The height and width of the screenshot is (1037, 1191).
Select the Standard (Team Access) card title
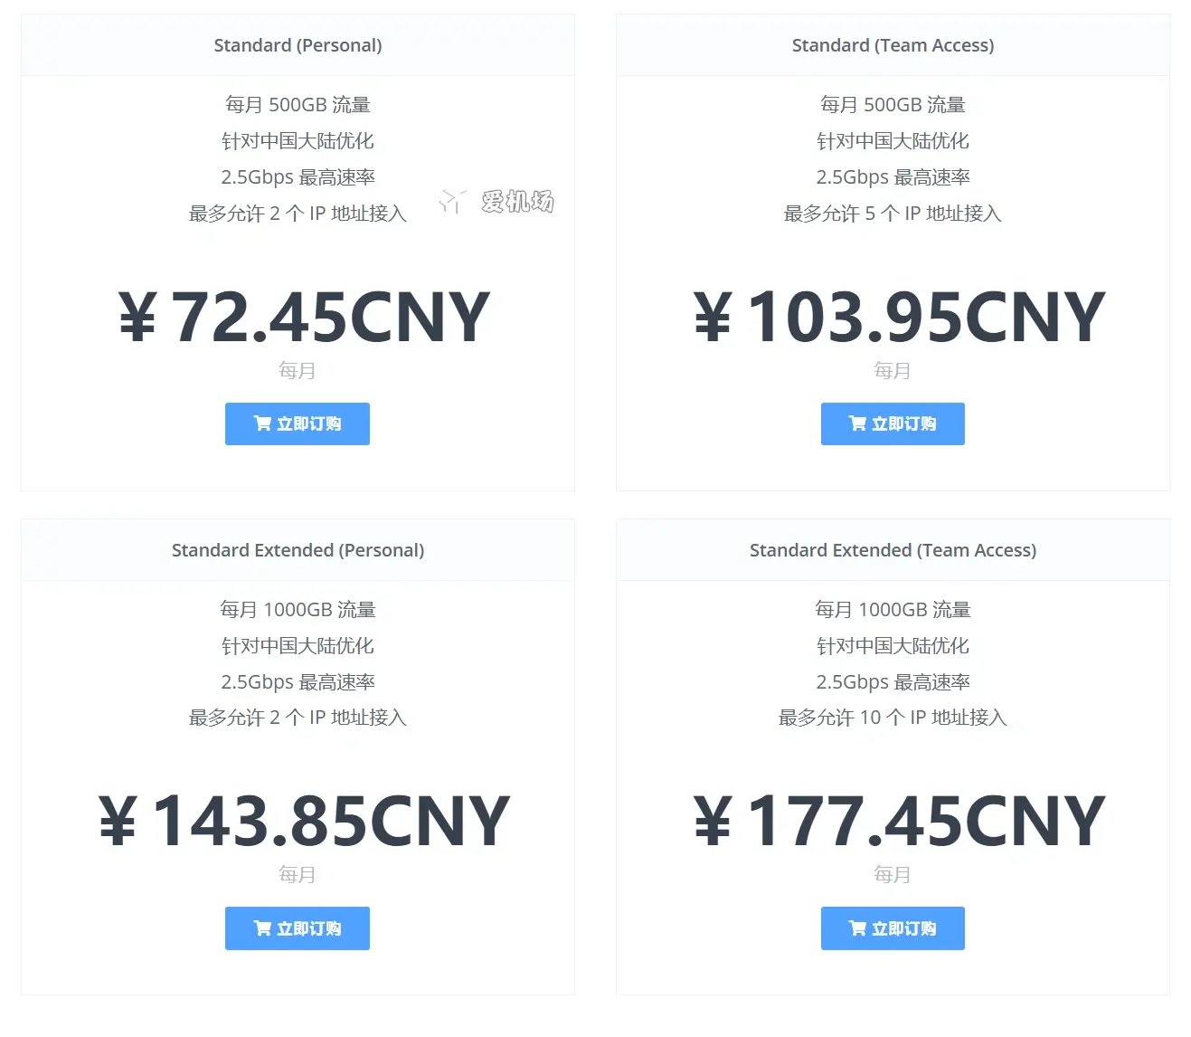point(893,45)
